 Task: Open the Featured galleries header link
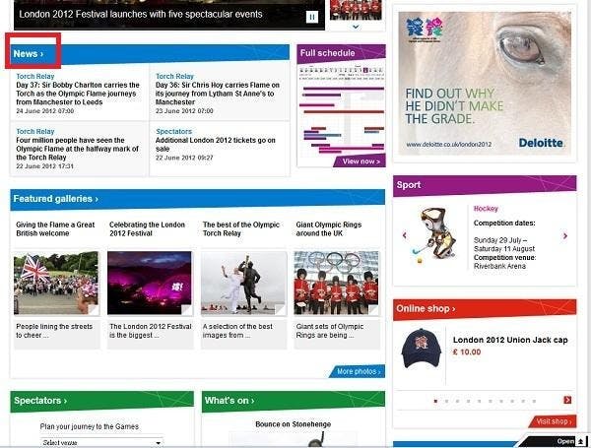click(56, 199)
